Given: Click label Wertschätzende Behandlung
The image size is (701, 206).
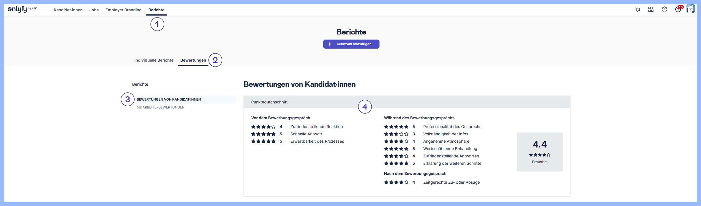Looking at the screenshot, I should pyautogui.click(x=450, y=149).
